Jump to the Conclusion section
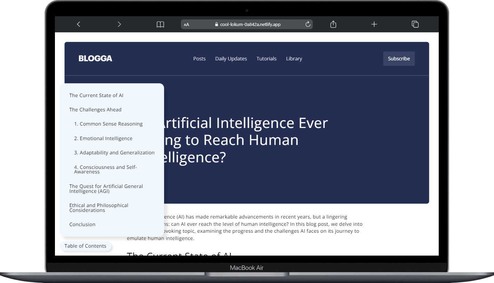Screen dimensions: 494x283 (82, 224)
